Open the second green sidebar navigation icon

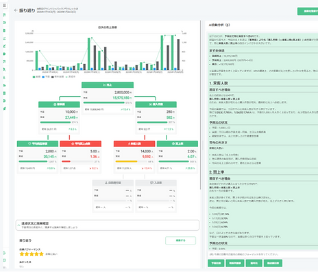(x=4, y=23)
